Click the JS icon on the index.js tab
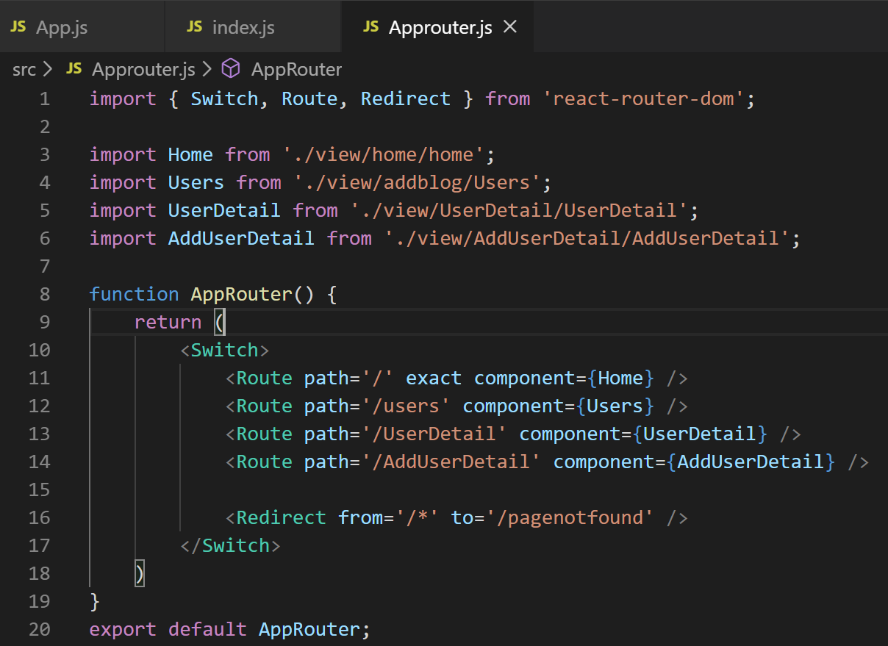 (193, 27)
